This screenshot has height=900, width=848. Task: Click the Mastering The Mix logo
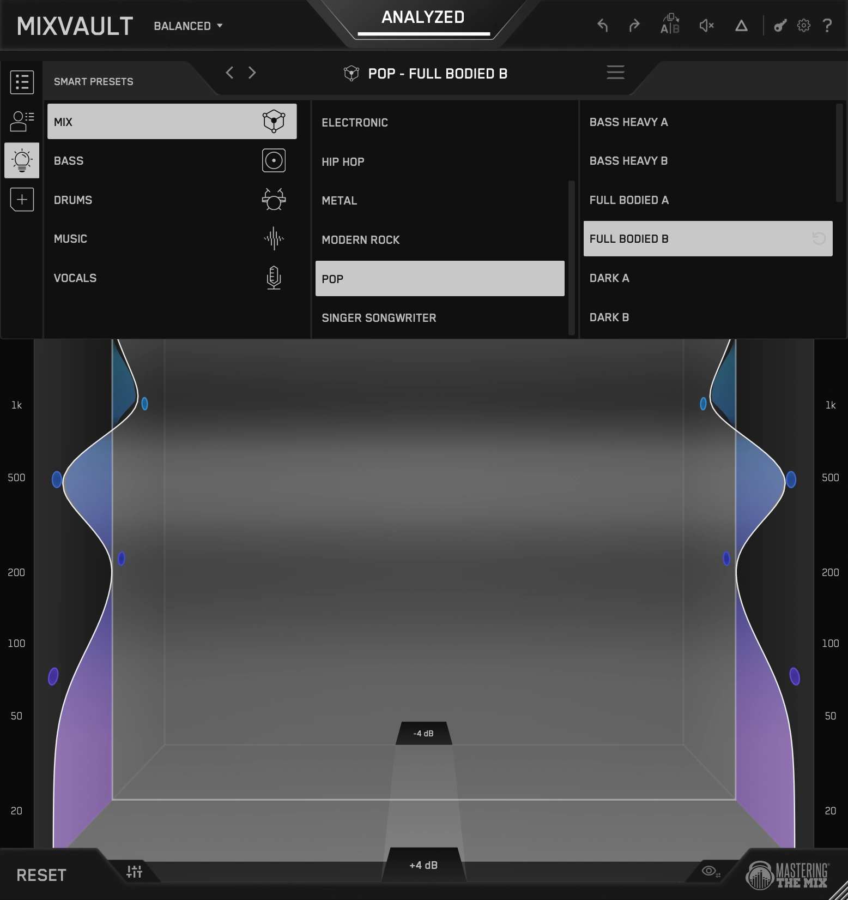[x=788, y=875]
